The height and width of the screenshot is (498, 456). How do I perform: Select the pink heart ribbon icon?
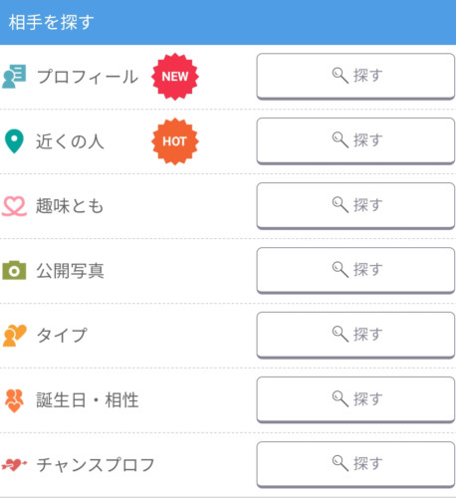14,206
